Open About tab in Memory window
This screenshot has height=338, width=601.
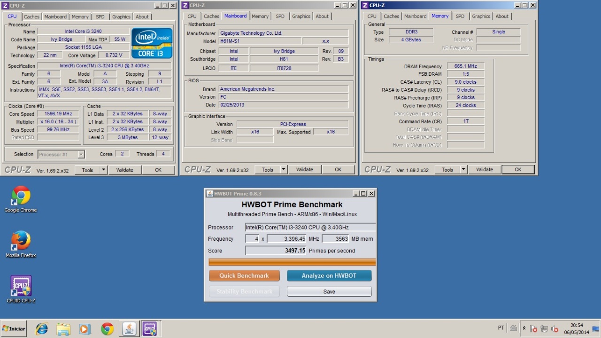pos(502,16)
